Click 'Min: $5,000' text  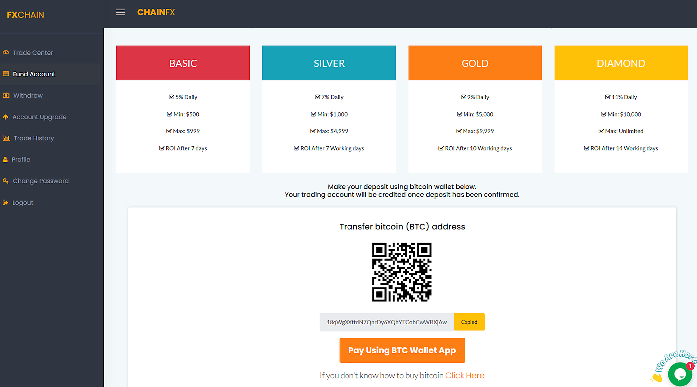(478, 114)
